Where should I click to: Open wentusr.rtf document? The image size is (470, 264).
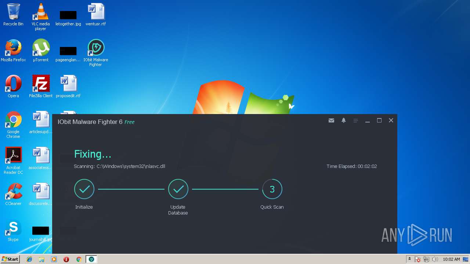coord(95,15)
